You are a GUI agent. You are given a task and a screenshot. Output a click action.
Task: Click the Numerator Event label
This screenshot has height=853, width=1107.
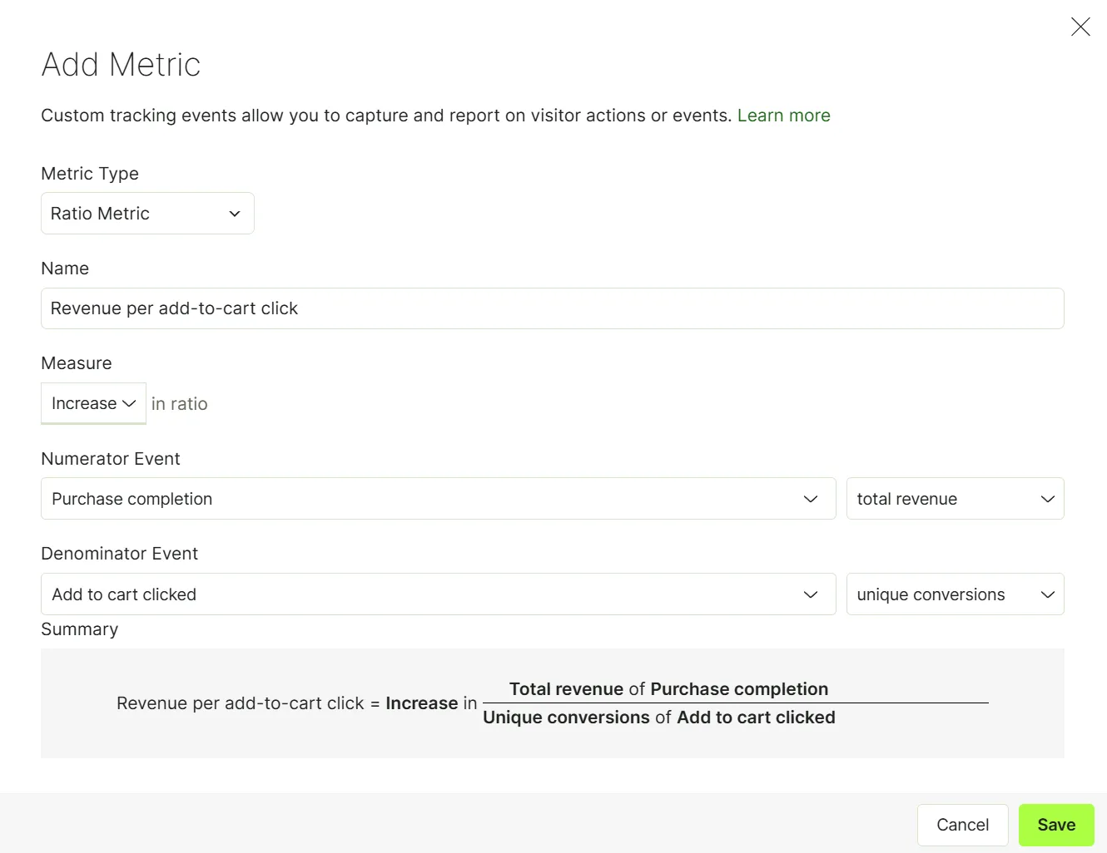tap(111, 459)
